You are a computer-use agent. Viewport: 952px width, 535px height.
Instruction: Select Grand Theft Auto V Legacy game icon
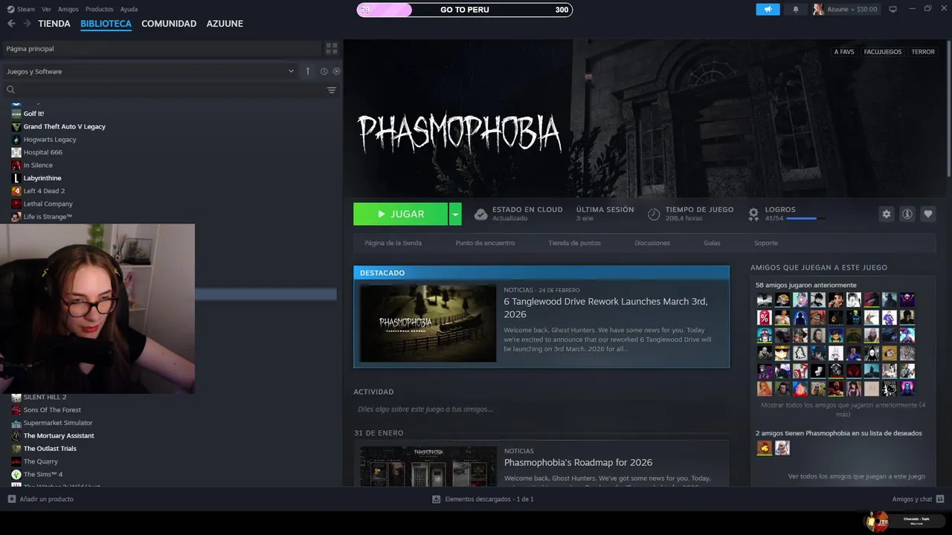click(16, 126)
